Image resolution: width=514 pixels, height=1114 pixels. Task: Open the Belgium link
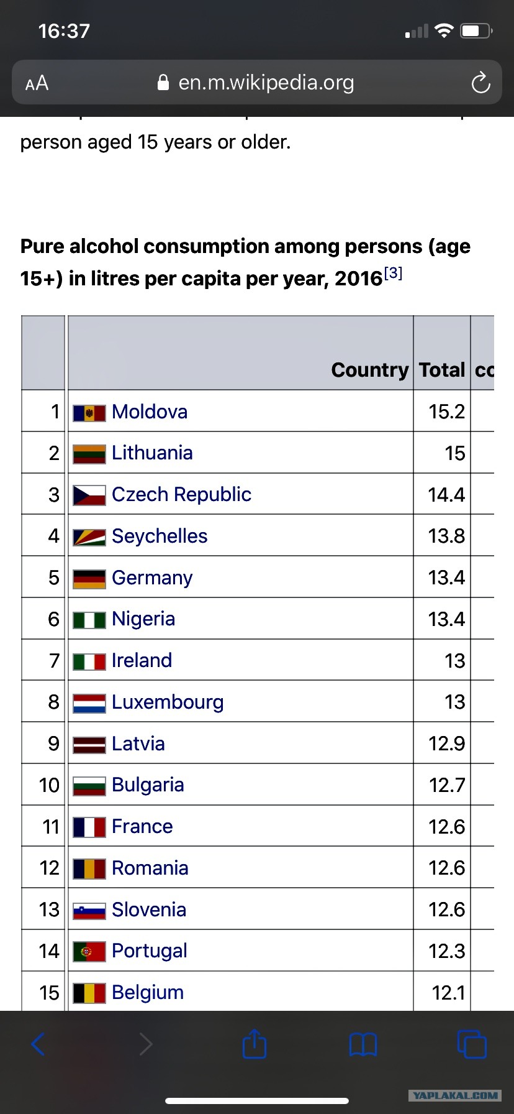point(148,992)
